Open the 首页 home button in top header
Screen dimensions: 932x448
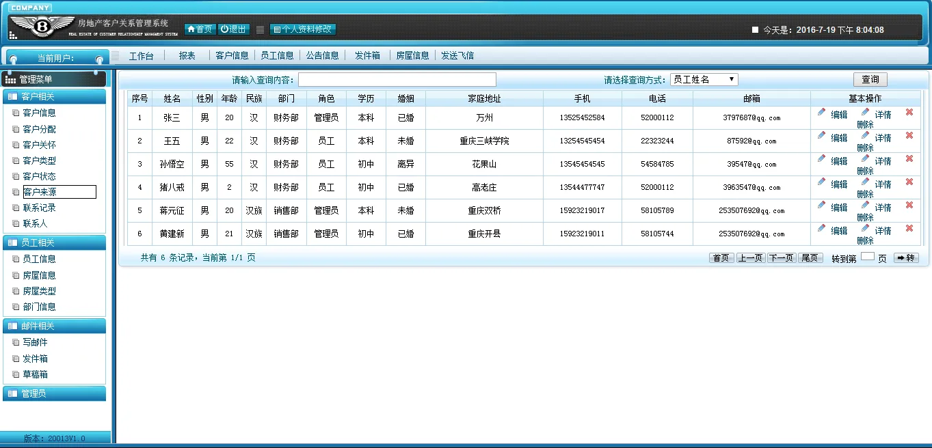pyautogui.click(x=200, y=29)
